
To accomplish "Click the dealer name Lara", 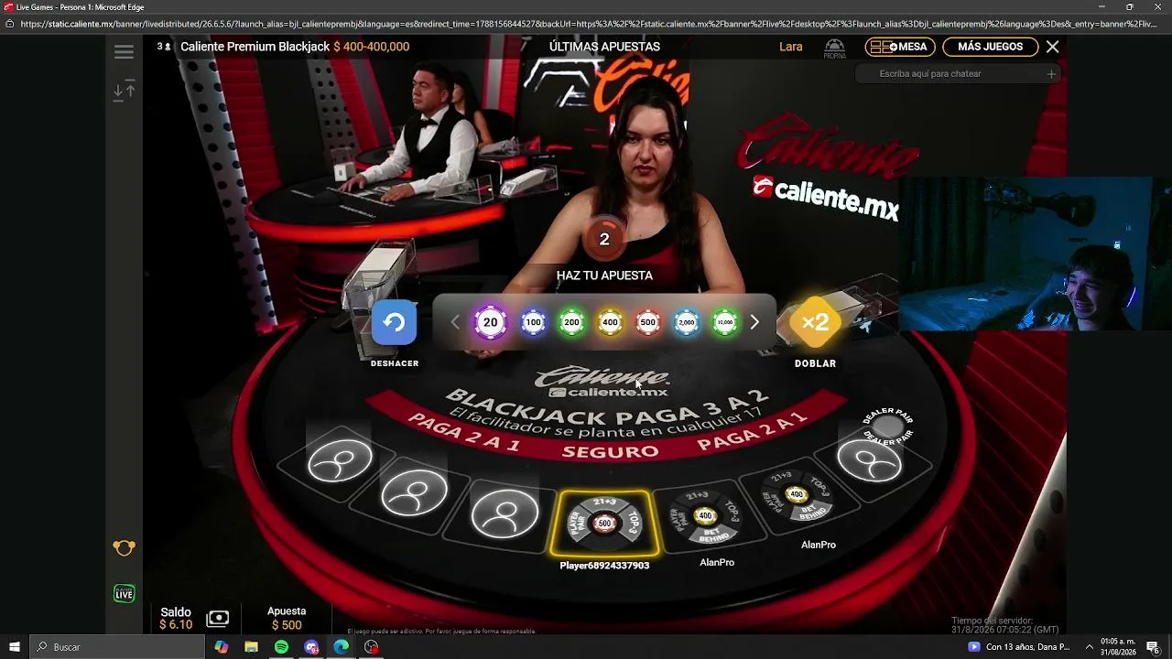I will [790, 47].
